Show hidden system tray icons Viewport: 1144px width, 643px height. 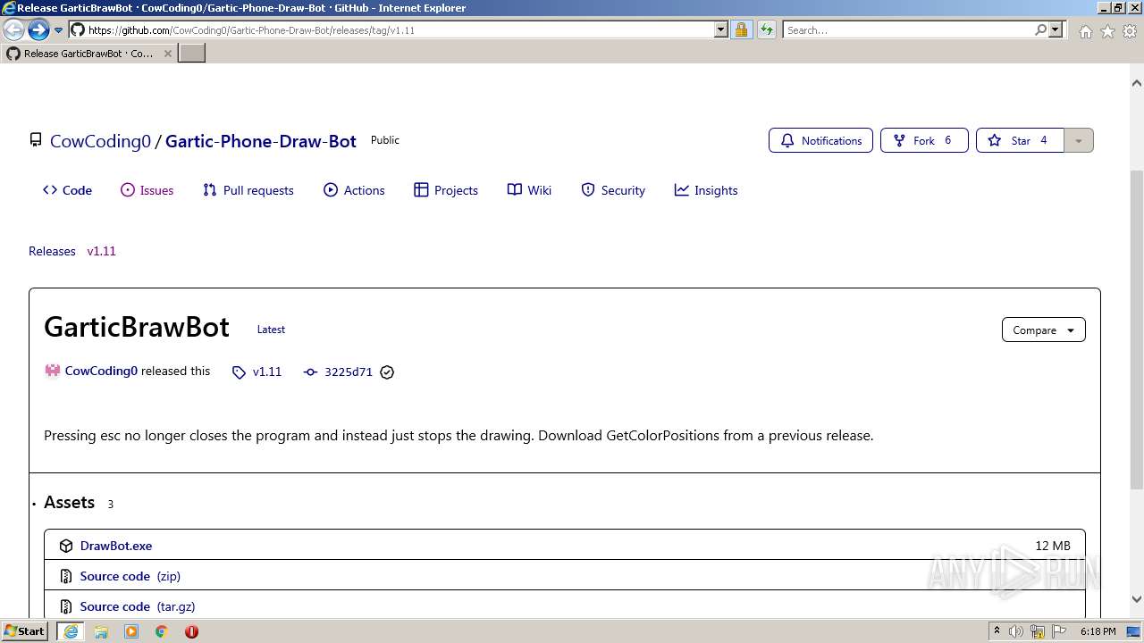pos(997,630)
